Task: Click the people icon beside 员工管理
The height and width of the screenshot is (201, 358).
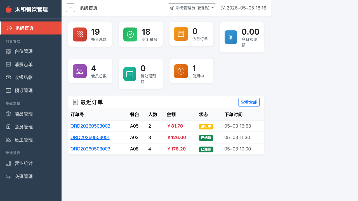Action: click(x=8, y=140)
